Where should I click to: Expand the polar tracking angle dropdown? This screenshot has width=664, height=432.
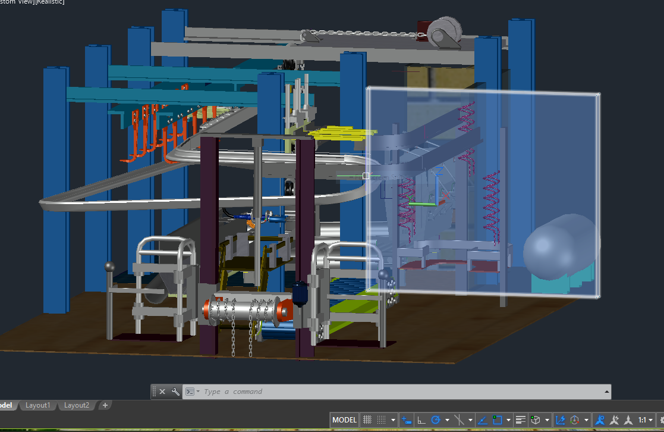pyautogui.click(x=447, y=420)
